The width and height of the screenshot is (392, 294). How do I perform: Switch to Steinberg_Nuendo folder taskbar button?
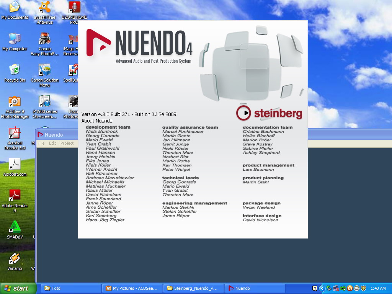(x=193, y=288)
